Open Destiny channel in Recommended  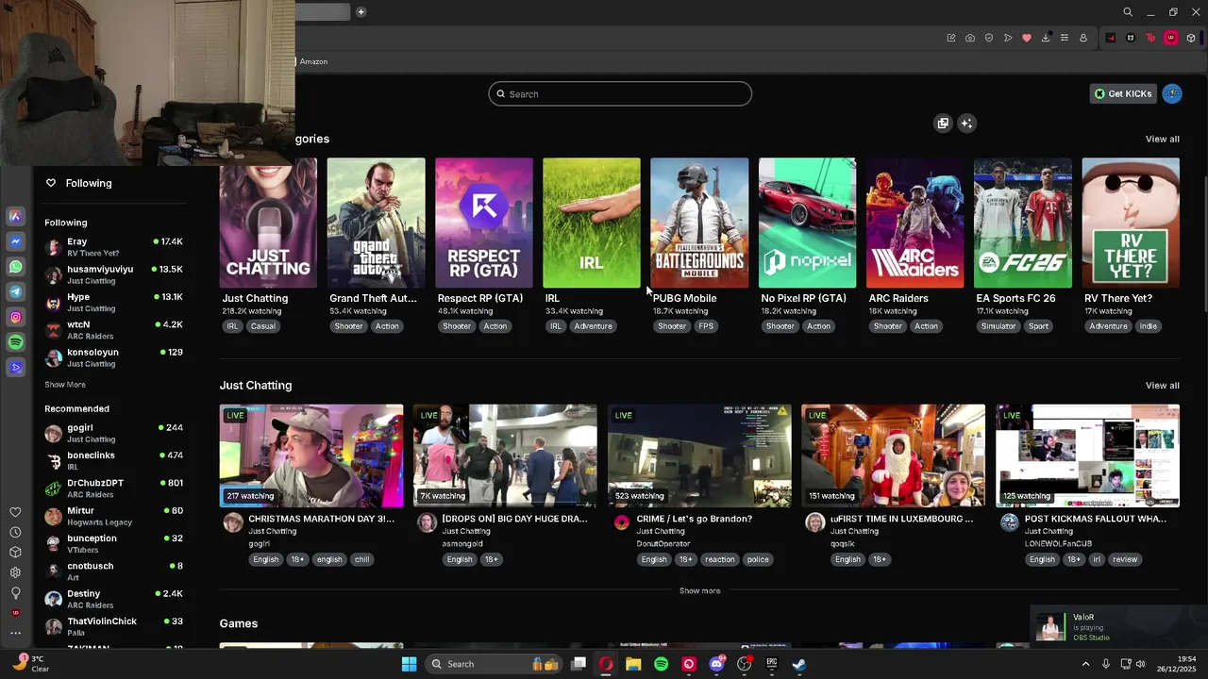(113, 599)
